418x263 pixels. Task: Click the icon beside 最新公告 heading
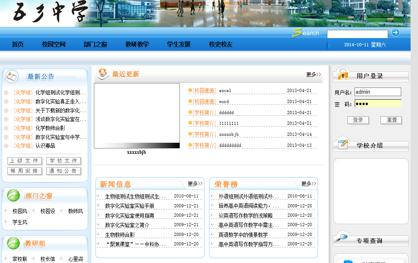[12, 76]
